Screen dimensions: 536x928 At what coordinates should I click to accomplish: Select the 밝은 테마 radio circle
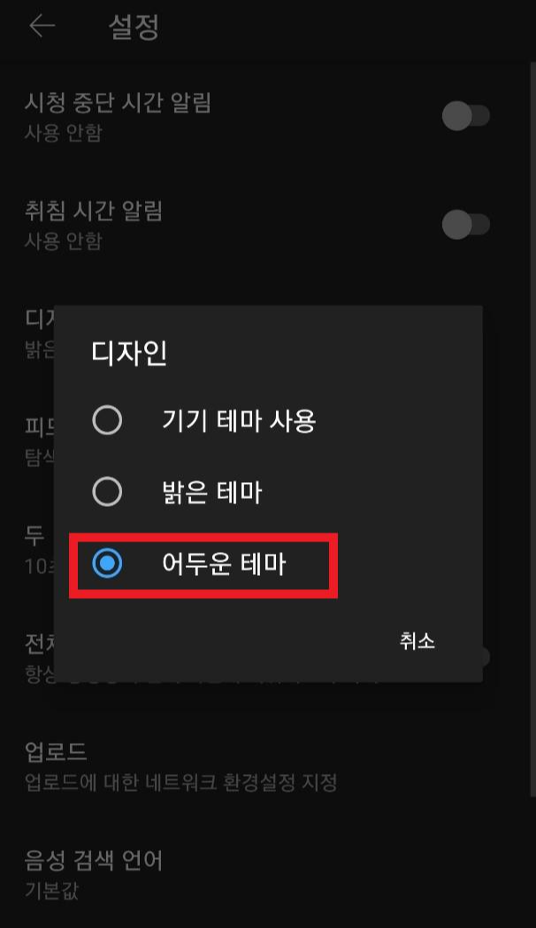tap(107, 493)
